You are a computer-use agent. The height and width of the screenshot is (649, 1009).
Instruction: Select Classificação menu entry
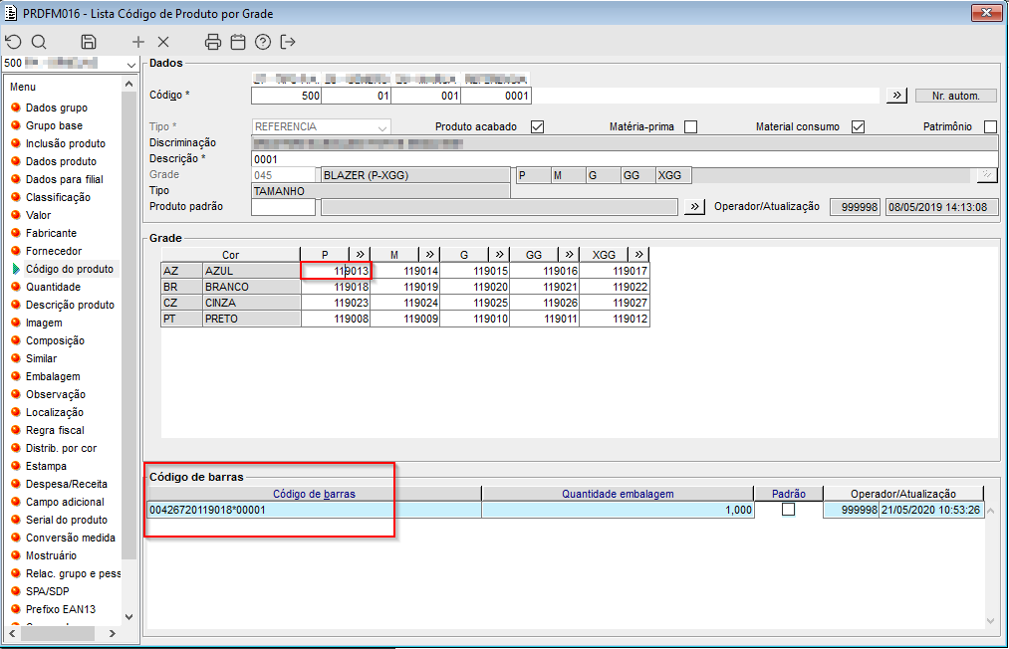58,197
